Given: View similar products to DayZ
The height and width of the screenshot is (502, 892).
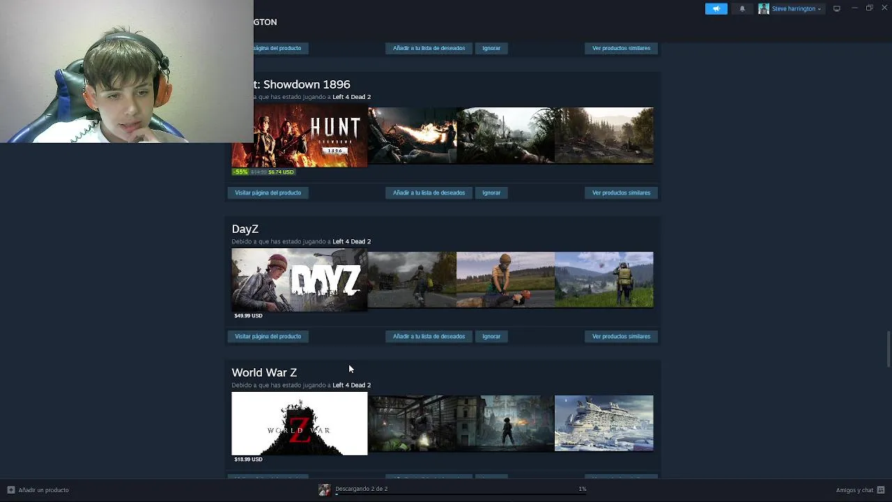Looking at the screenshot, I should (621, 336).
